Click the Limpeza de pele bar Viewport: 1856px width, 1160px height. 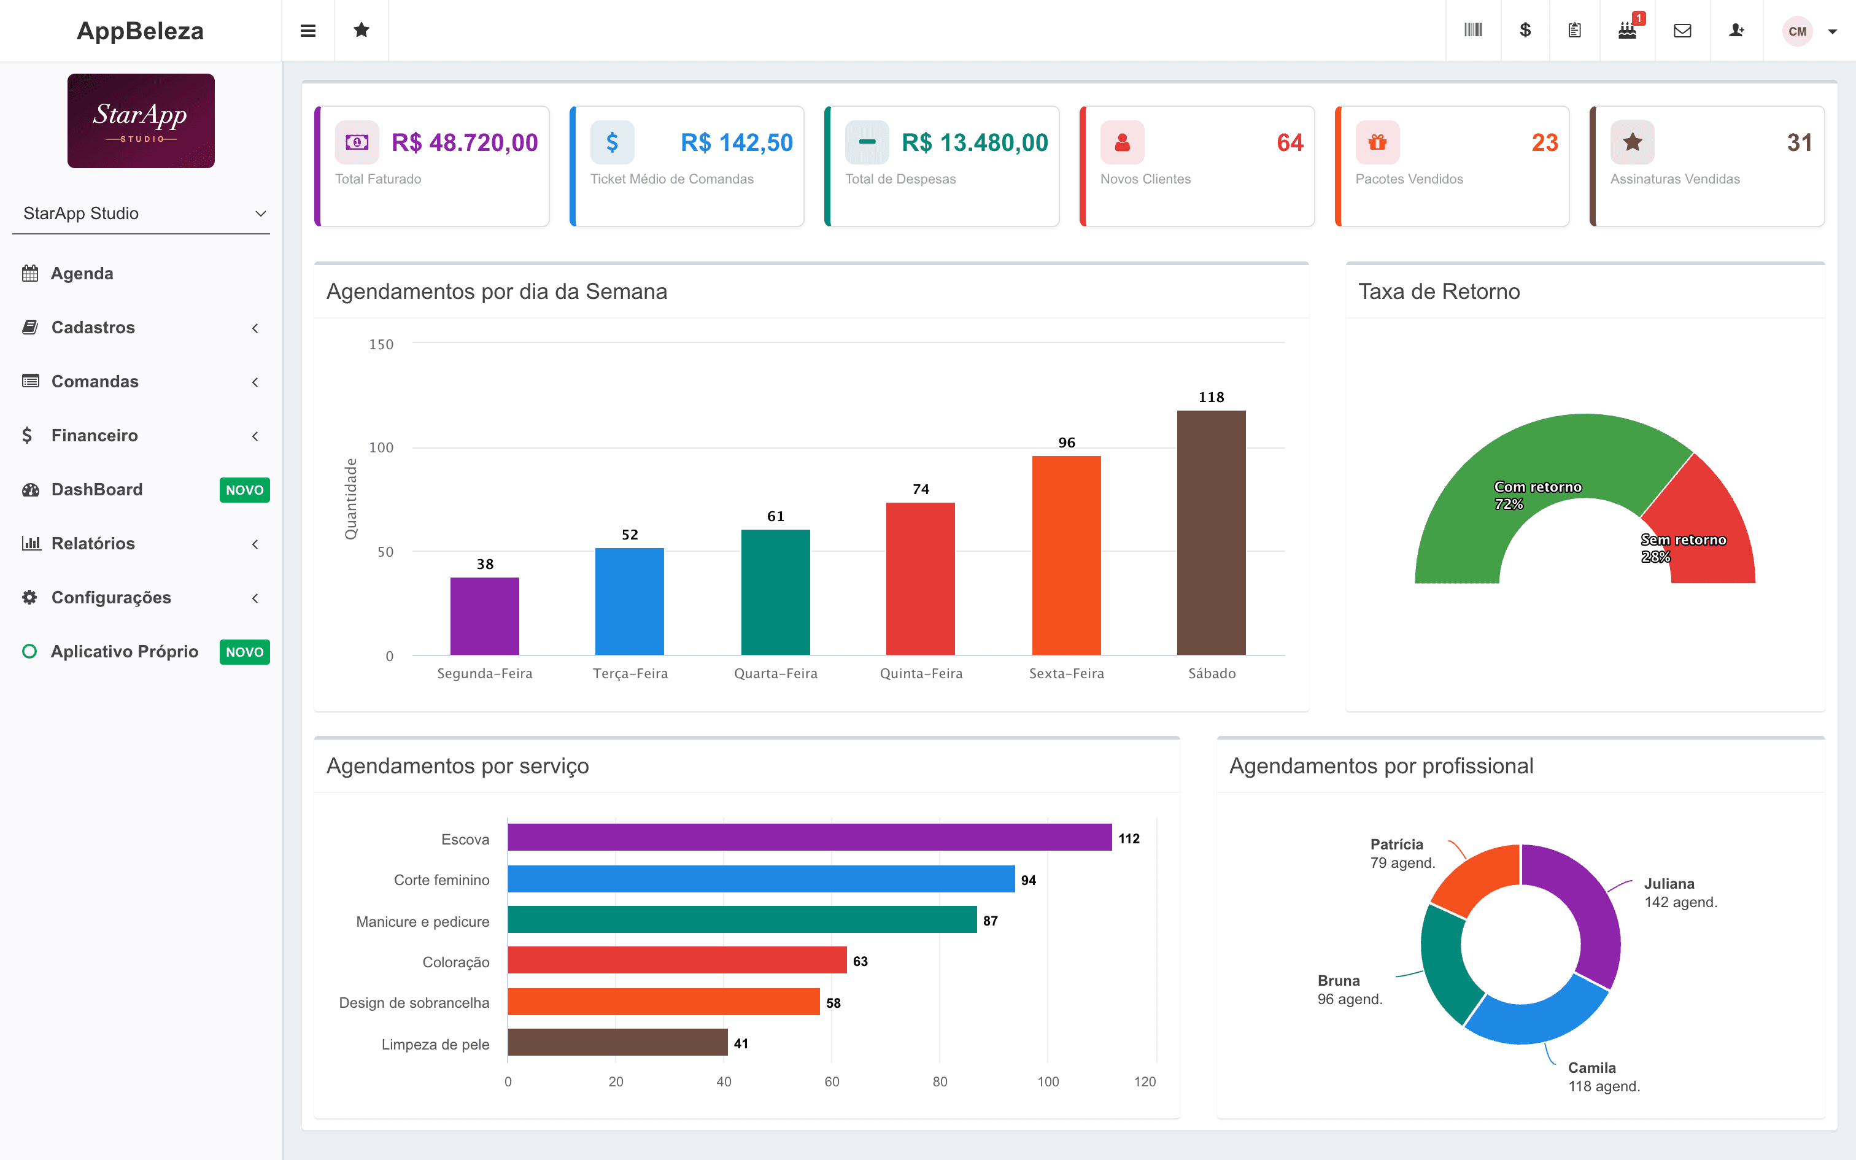coord(617,1042)
